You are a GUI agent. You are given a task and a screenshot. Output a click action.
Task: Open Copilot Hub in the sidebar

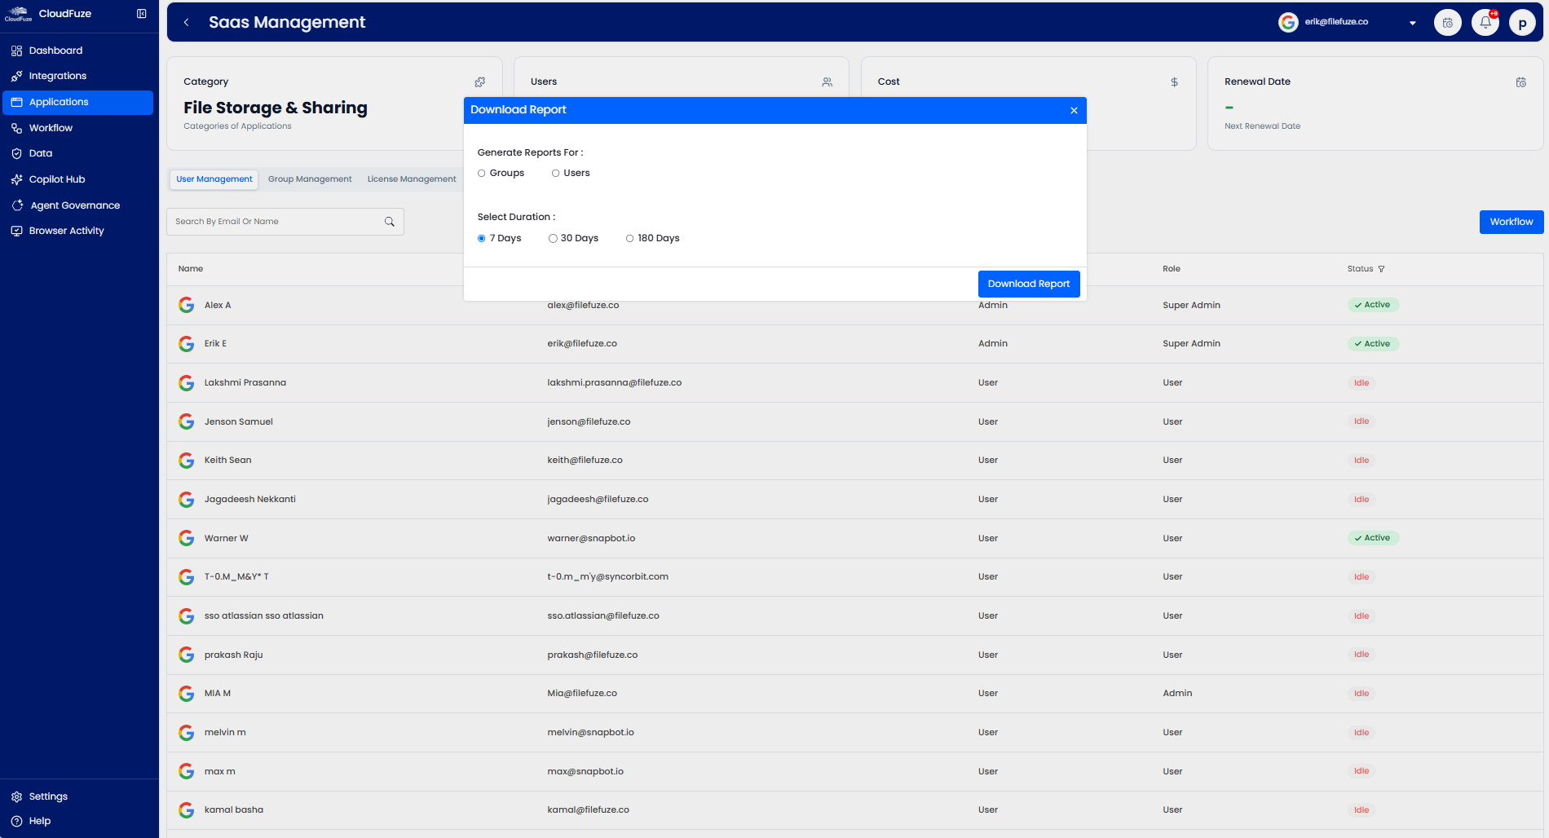[x=78, y=179]
